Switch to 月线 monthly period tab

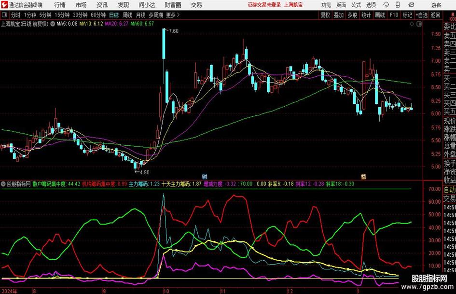(x=140, y=15)
